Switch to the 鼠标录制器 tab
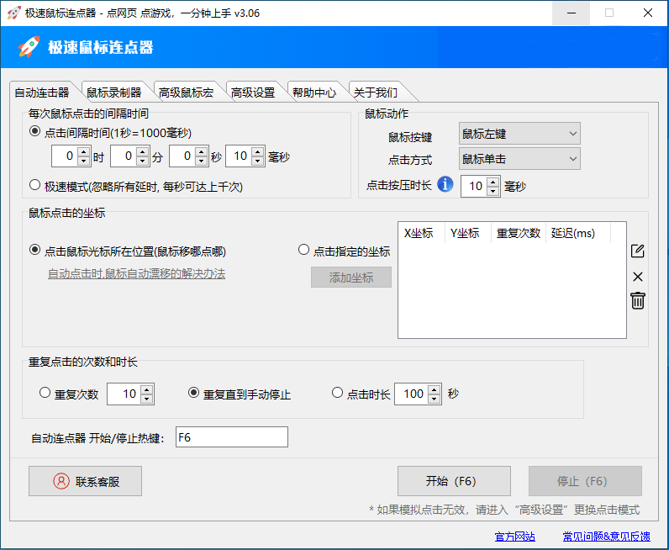The height and width of the screenshot is (550, 669). [114, 93]
